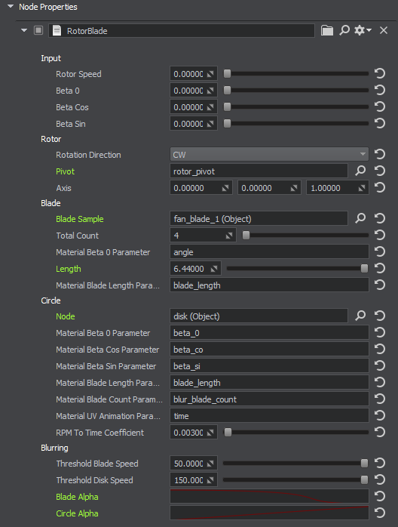
Task: Pick Pivot node using magnifier icon
Action: [360, 171]
